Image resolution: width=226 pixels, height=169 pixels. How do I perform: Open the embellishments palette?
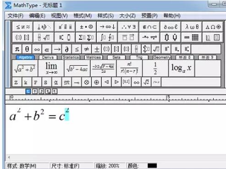pos(65,27)
